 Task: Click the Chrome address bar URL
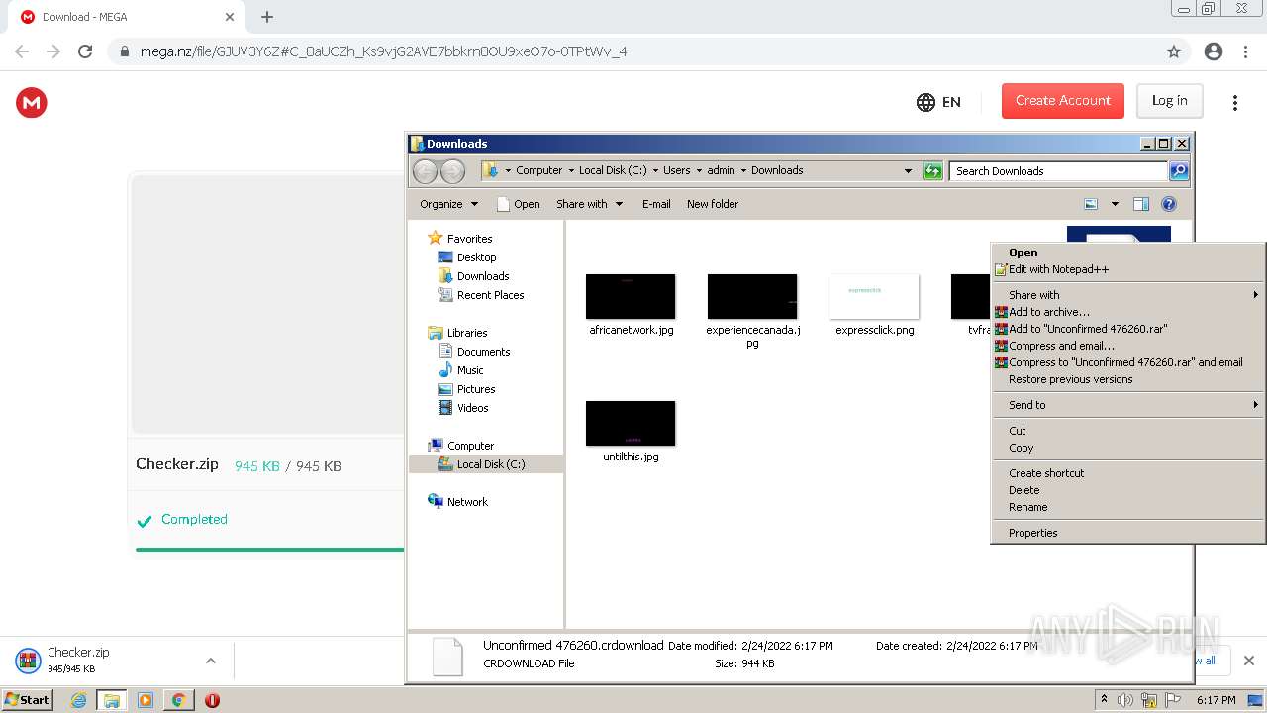coord(383,51)
